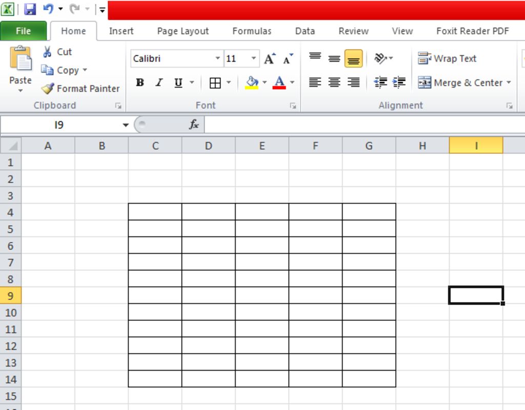The height and width of the screenshot is (410, 525).
Task: Select column C header
Action: point(155,146)
